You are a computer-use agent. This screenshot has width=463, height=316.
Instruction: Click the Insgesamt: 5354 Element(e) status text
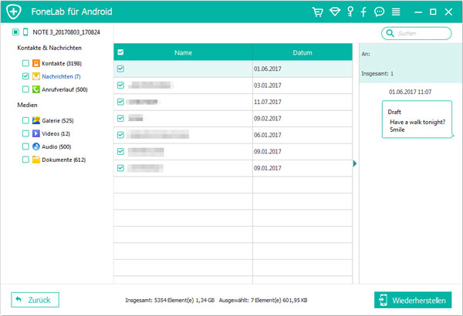170,300
